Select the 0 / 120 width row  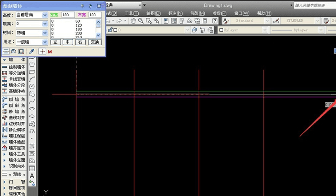tap(73, 25)
